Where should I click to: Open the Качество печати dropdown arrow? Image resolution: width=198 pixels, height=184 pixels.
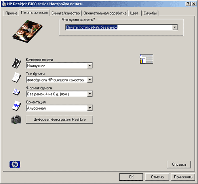[x=89, y=66]
